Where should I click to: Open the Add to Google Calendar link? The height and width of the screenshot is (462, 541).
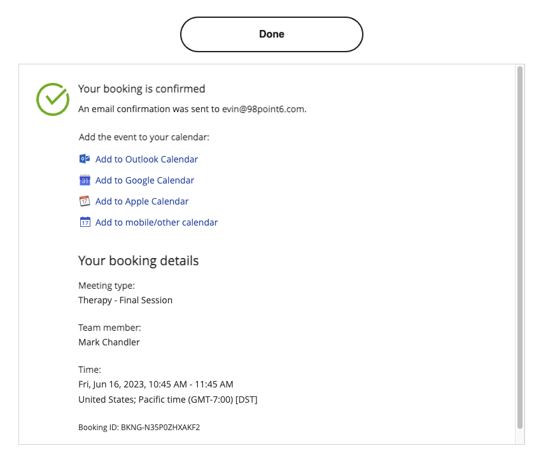click(144, 180)
